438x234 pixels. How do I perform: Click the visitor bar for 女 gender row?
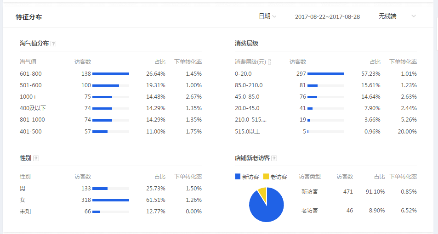pyautogui.click(x=110, y=200)
